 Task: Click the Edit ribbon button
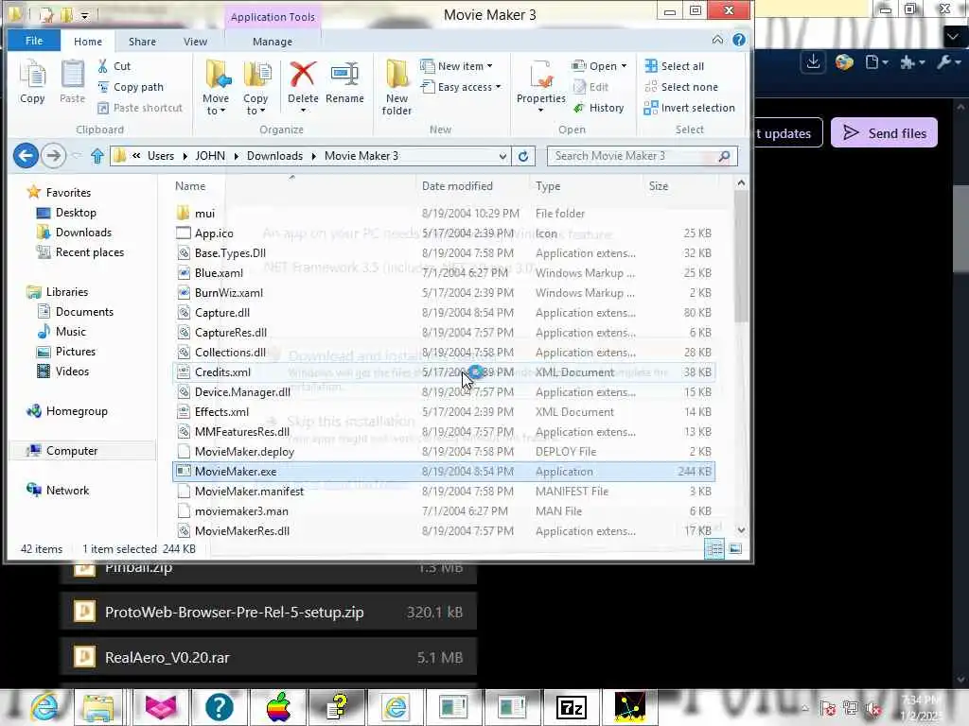(x=591, y=87)
